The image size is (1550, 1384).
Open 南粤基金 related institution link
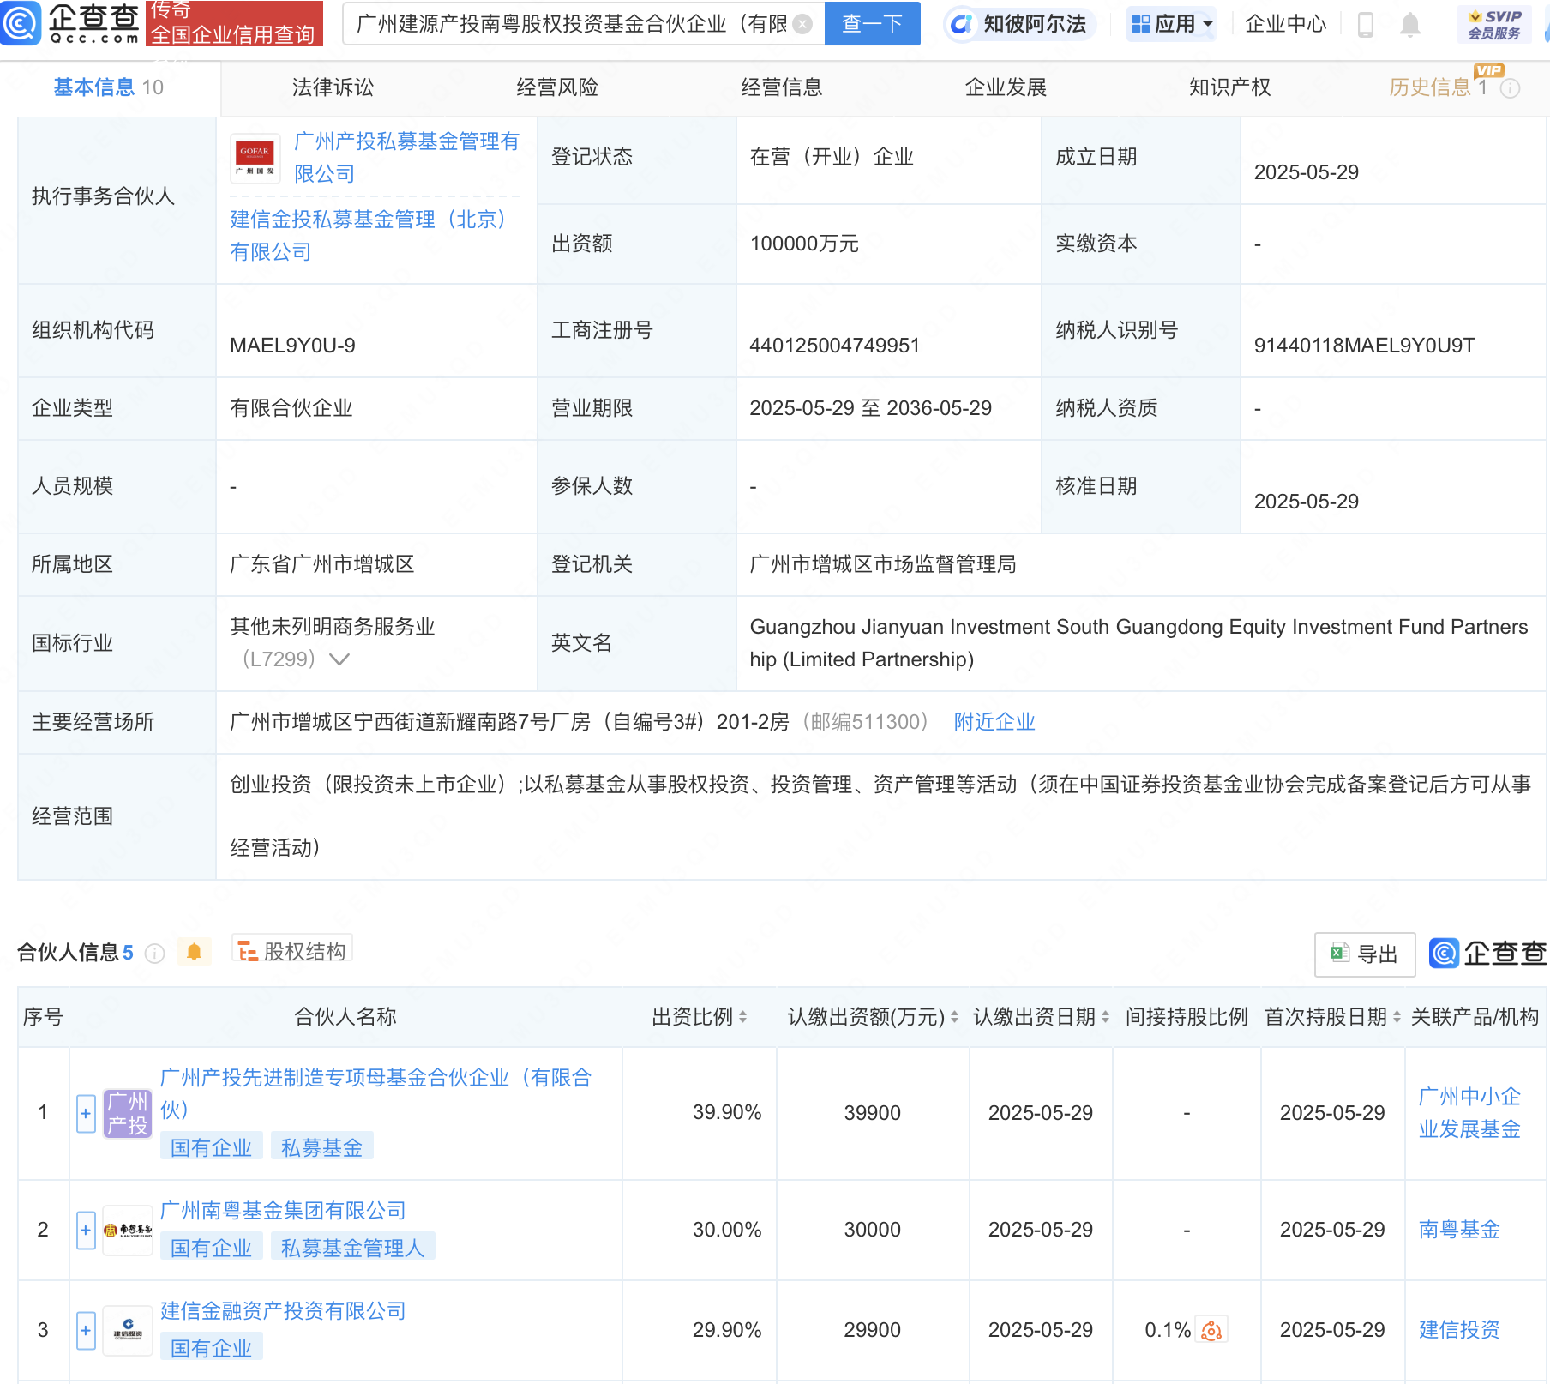click(1459, 1230)
